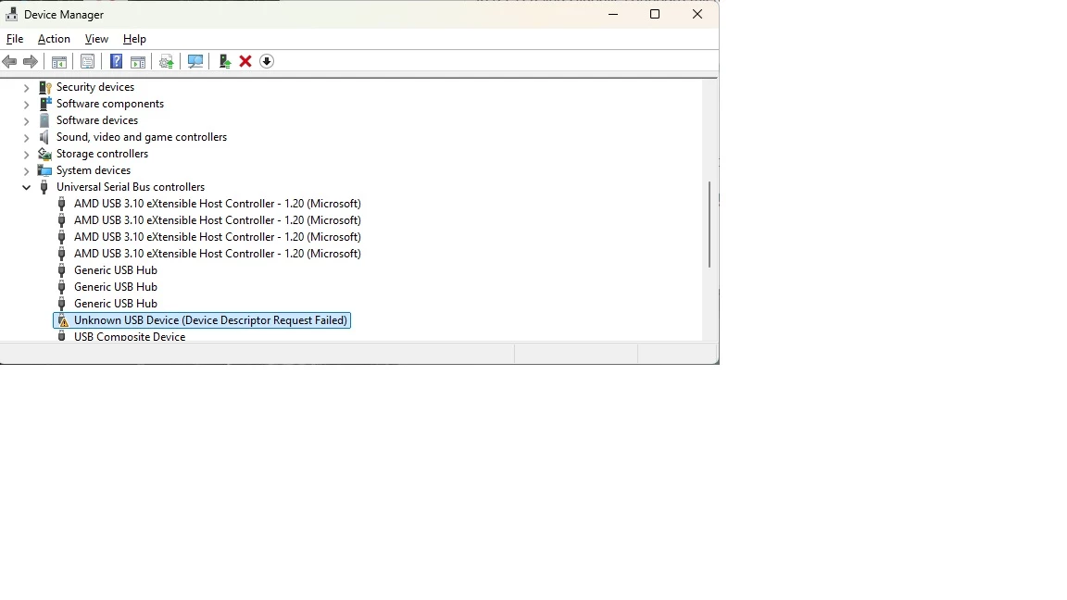
Task: Select the Software components label
Action: point(110,104)
